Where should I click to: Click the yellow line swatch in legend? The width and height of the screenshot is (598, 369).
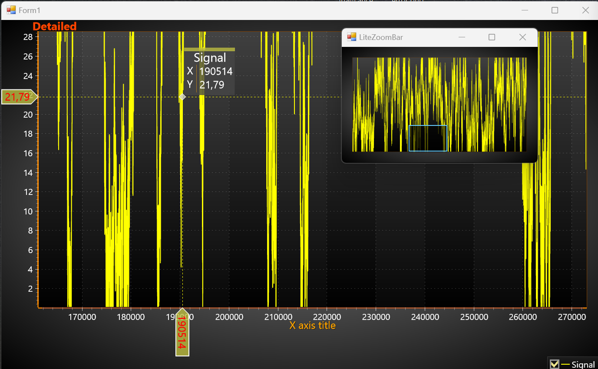pos(565,364)
